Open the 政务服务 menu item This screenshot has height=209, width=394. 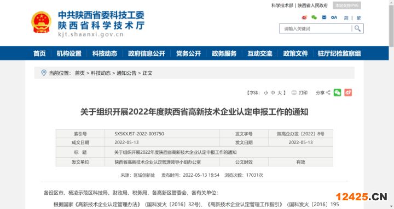[224, 53]
